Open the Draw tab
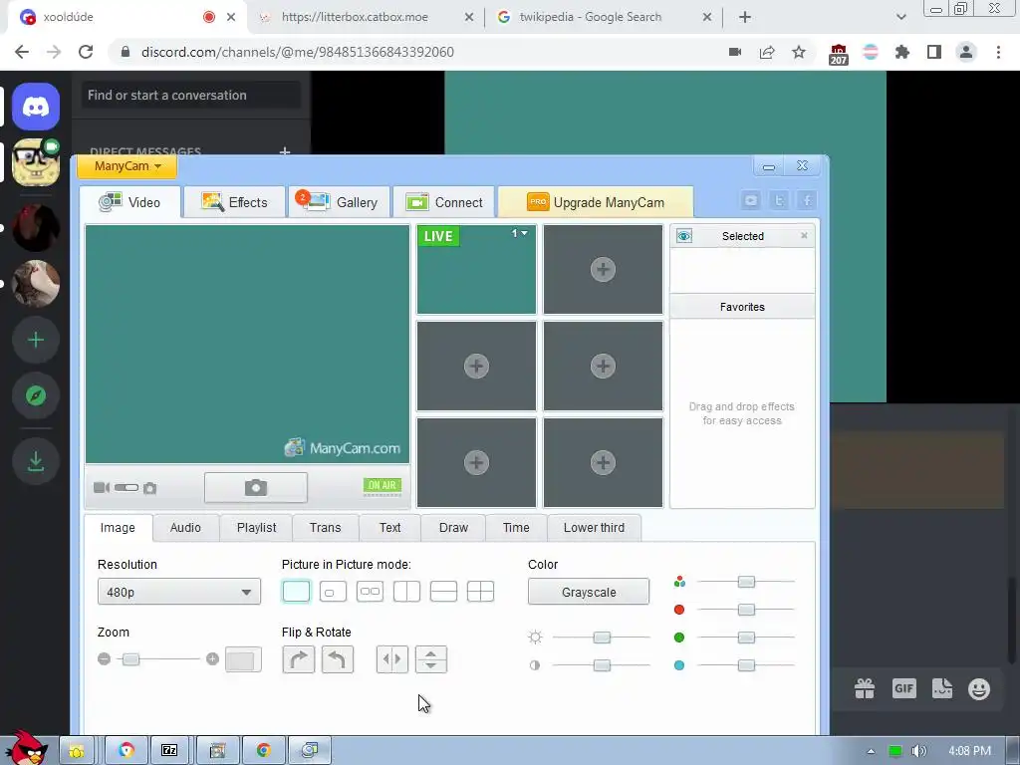1020x765 pixels. [453, 528]
